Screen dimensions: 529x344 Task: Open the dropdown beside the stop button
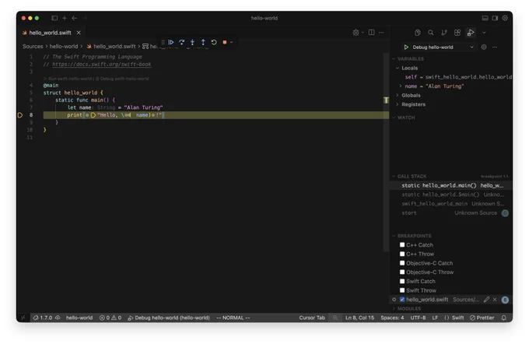[x=232, y=42]
